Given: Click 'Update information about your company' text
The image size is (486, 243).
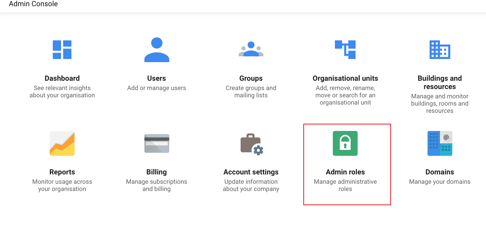Looking at the screenshot, I should [251, 185].
